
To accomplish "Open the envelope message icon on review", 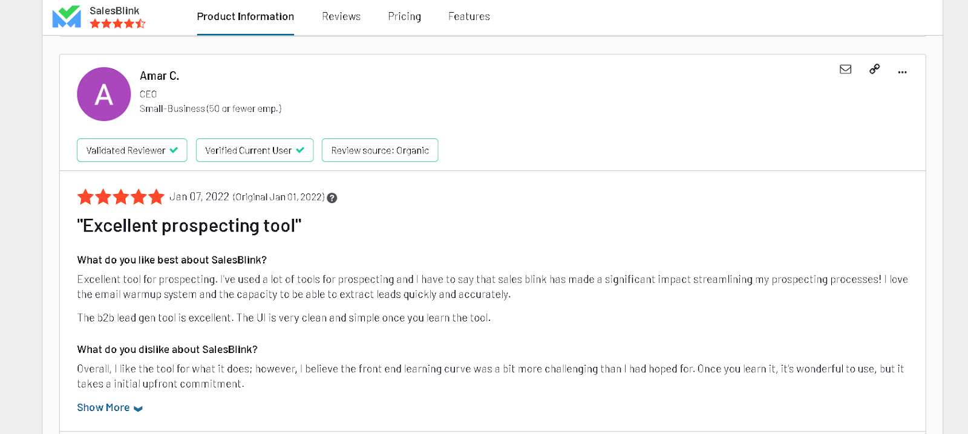I will click(x=846, y=70).
